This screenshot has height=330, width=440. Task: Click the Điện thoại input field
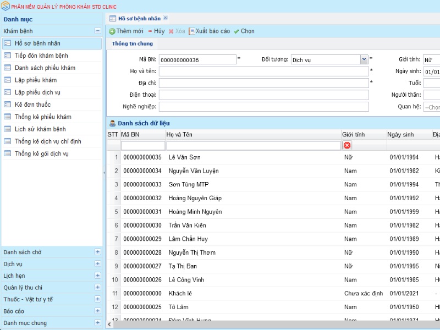pos(264,95)
